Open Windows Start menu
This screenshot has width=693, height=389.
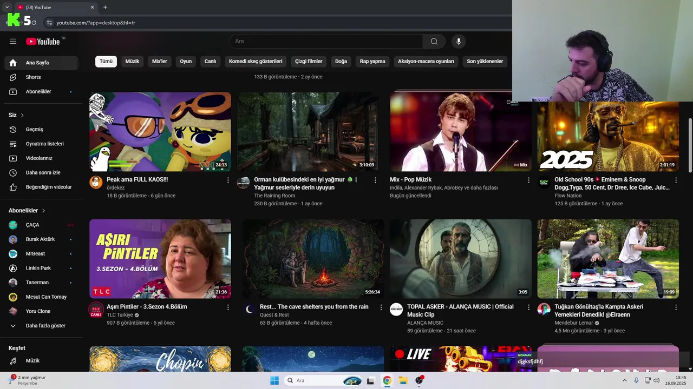(x=274, y=380)
